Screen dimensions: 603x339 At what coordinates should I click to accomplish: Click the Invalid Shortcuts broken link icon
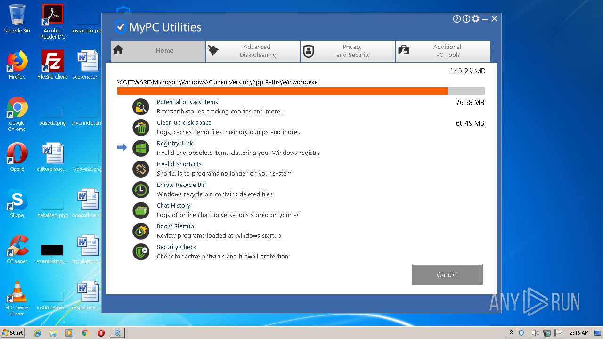141,169
